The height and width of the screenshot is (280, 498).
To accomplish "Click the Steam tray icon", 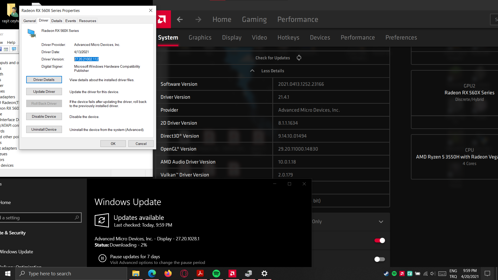I will (386, 274).
